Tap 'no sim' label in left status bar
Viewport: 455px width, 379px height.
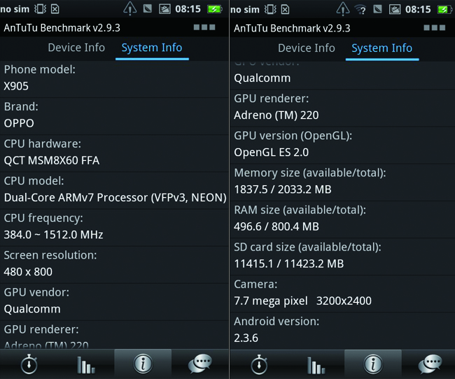coord(15,9)
